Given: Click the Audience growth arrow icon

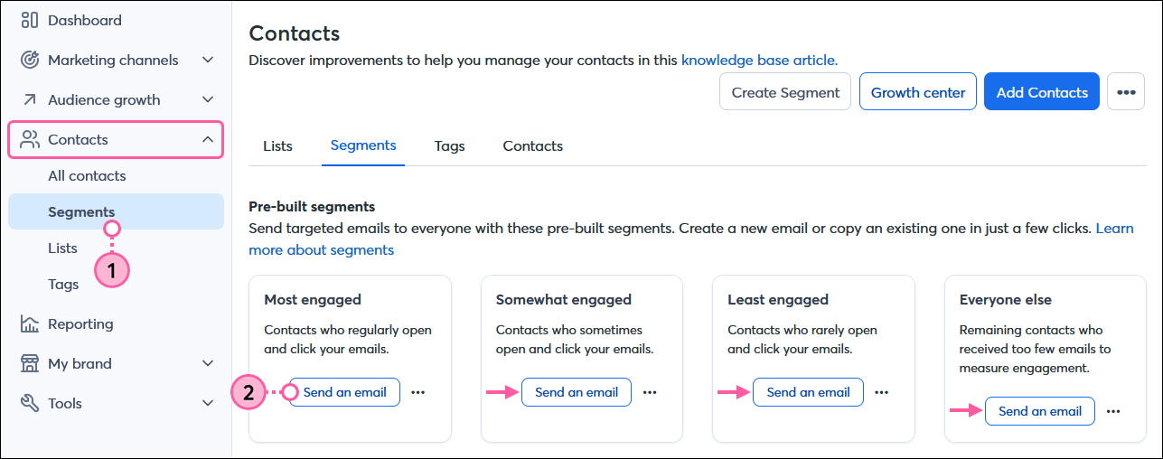Looking at the screenshot, I should [x=30, y=99].
